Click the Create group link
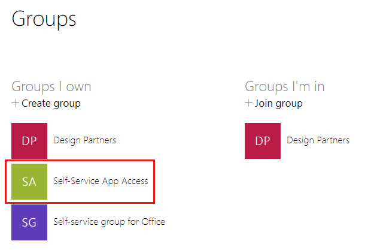371x250 pixels. (x=51, y=103)
